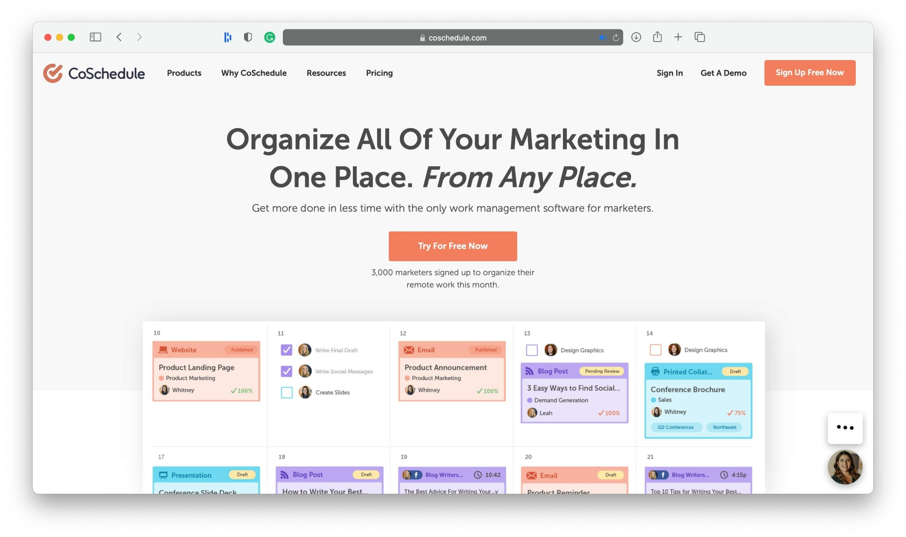Click the Facebook Blog Writers icon on day 19
Viewport: 906px width, 537px height.
[415, 474]
